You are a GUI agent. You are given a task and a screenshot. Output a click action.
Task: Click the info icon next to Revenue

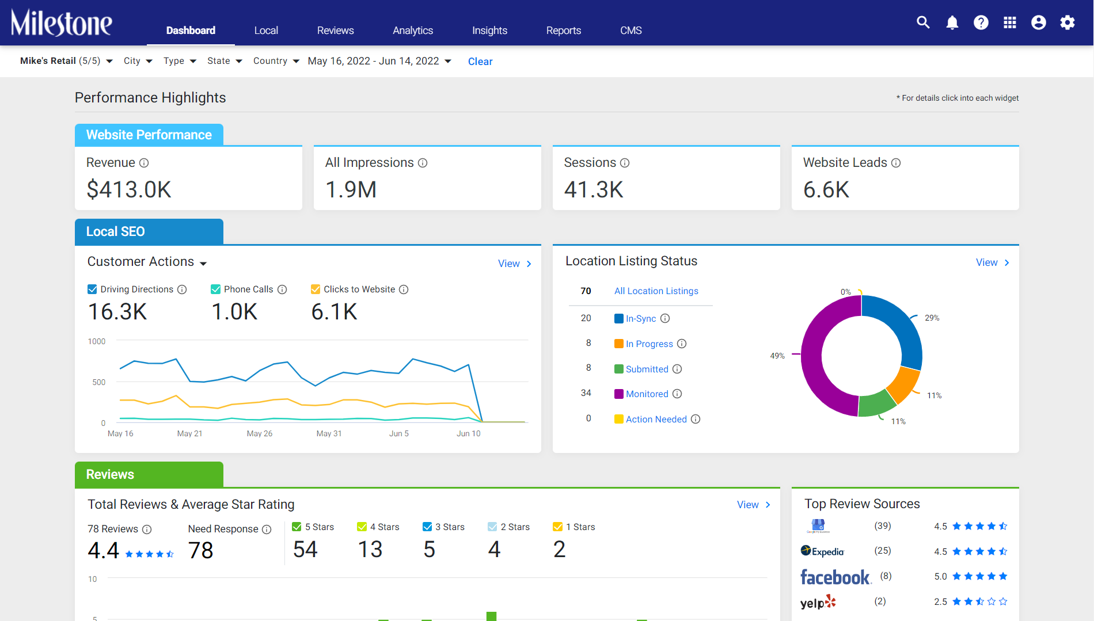(144, 163)
